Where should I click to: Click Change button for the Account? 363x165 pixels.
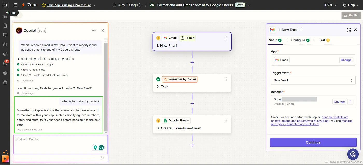pyautogui.click(x=339, y=102)
